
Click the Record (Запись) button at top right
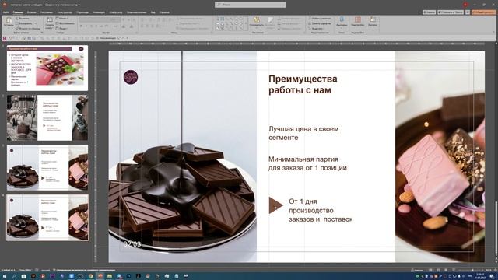429,12
